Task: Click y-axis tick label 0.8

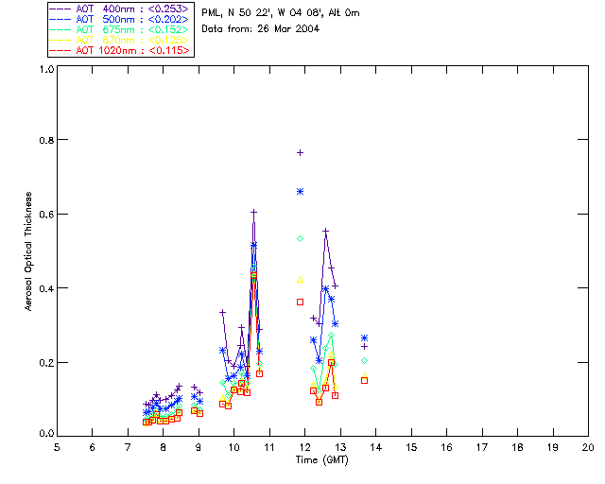Action: pyautogui.click(x=46, y=140)
